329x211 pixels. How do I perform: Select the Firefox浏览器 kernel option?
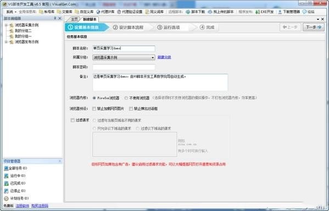coord(94,98)
